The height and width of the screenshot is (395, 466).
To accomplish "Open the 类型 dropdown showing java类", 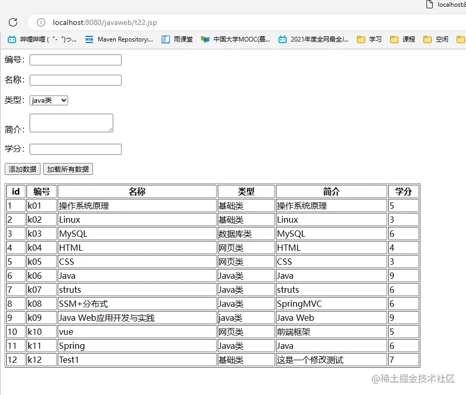I will (x=49, y=100).
